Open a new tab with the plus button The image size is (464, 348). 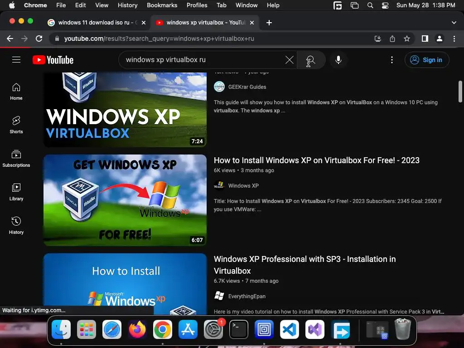tap(269, 23)
